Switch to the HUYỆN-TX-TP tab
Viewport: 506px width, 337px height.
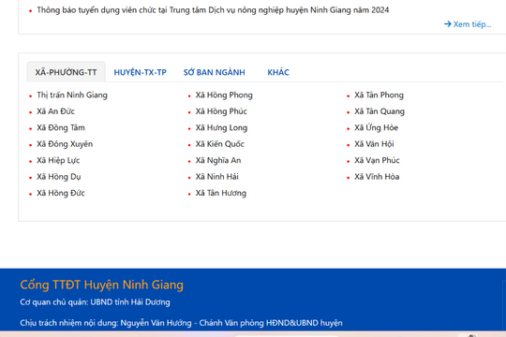(140, 72)
